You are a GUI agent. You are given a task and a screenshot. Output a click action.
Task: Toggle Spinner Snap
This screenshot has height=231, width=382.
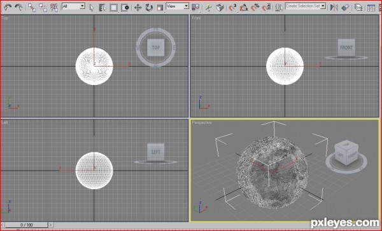coord(266,8)
